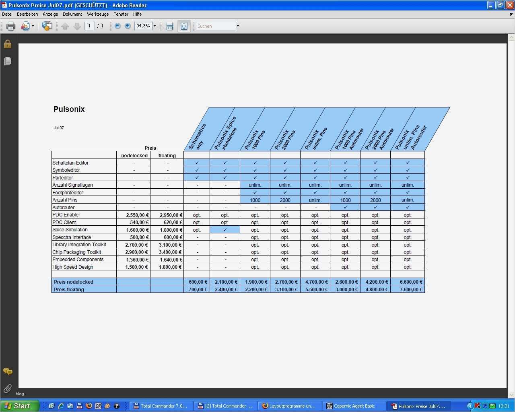The image size is (515, 412).
Task: Click the Print icon in the toolbar
Action: click(11, 26)
